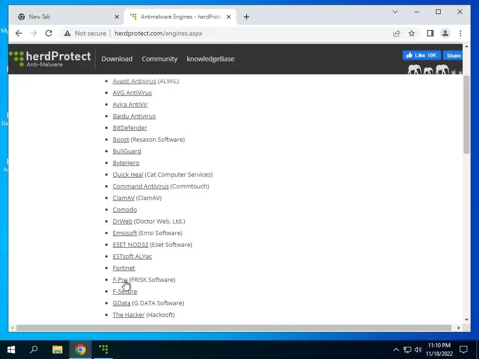Click the Facebook Share button
Screen dimensions: 479x359
453,55
